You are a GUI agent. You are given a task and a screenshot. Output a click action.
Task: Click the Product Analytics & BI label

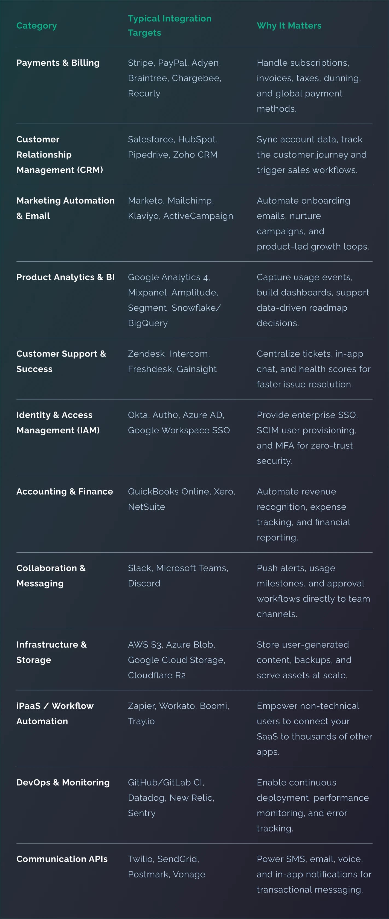(x=65, y=277)
